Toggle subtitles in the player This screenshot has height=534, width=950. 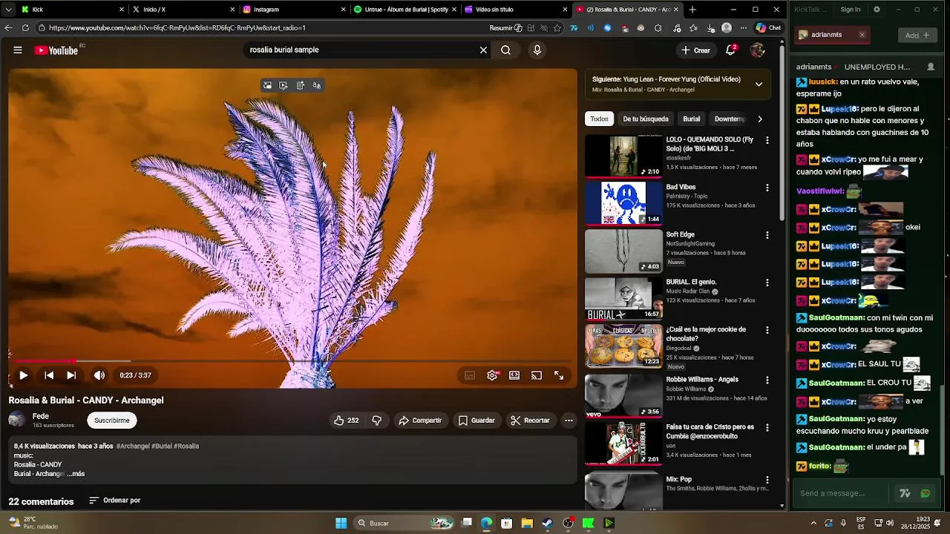pyautogui.click(x=470, y=375)
